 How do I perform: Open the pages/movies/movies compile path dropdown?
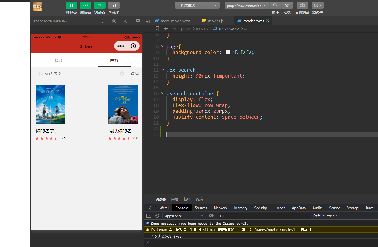tap(247, 5)
